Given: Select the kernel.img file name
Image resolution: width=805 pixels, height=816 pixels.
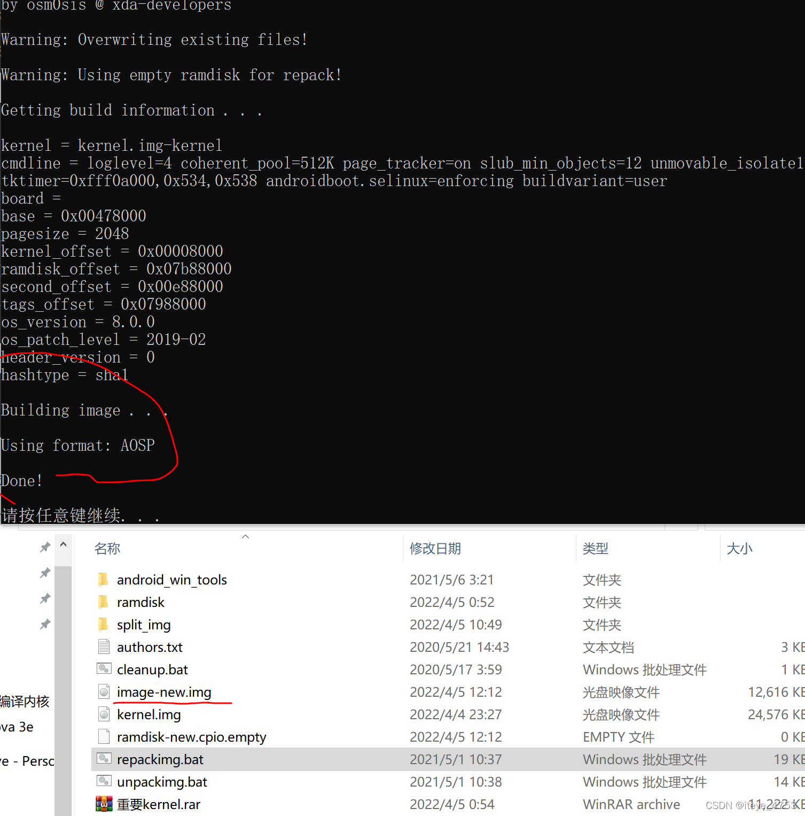Looking at the screenshot, I should click(x=149, y=714).
